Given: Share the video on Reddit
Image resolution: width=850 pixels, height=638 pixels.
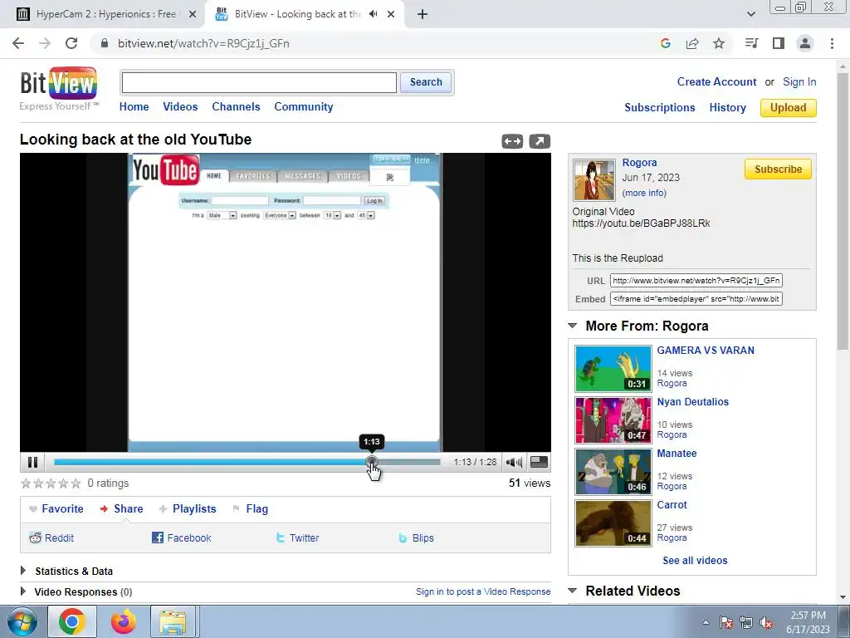Looking at the screenshot, I should tap(51, 537).
